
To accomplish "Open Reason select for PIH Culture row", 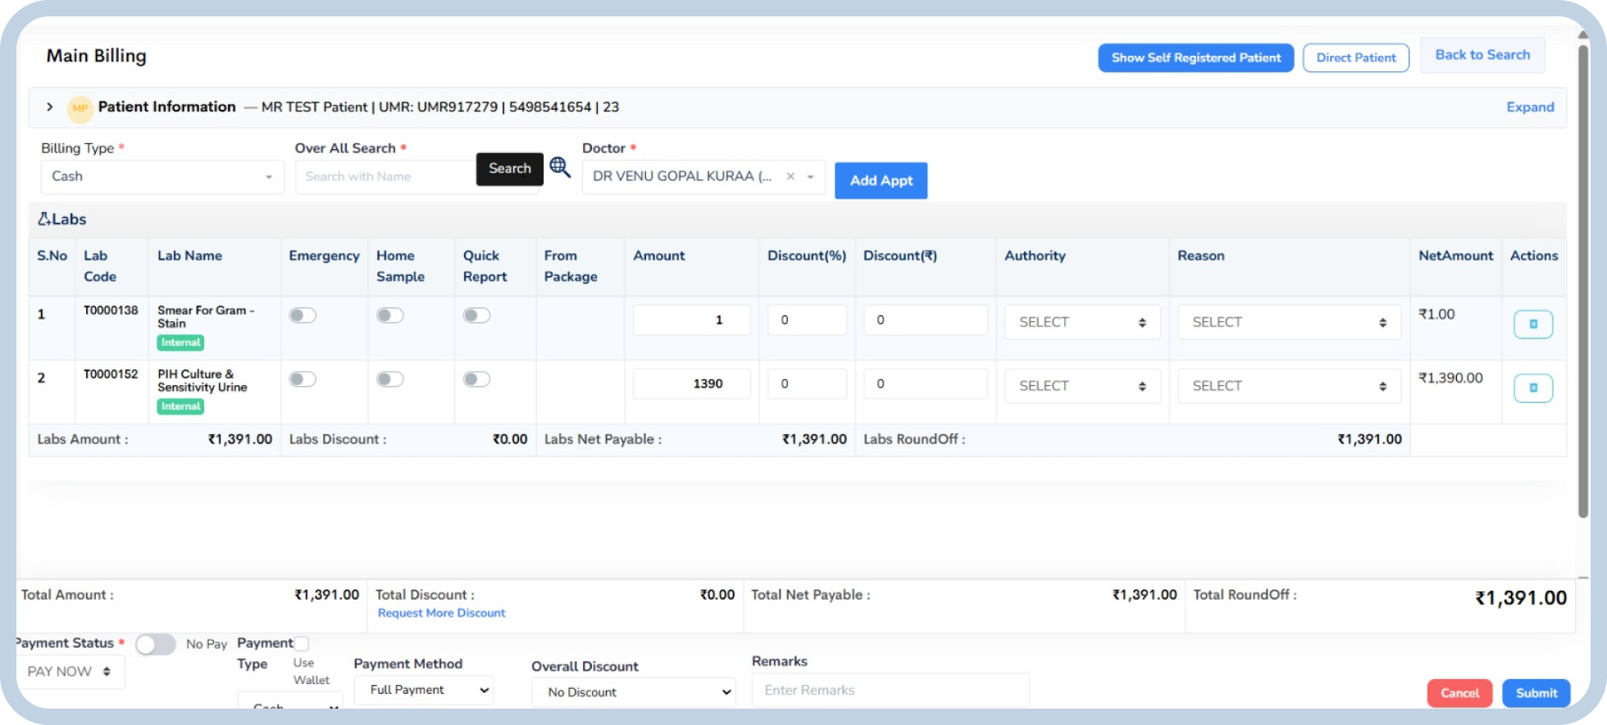I will pos(1289,386).
